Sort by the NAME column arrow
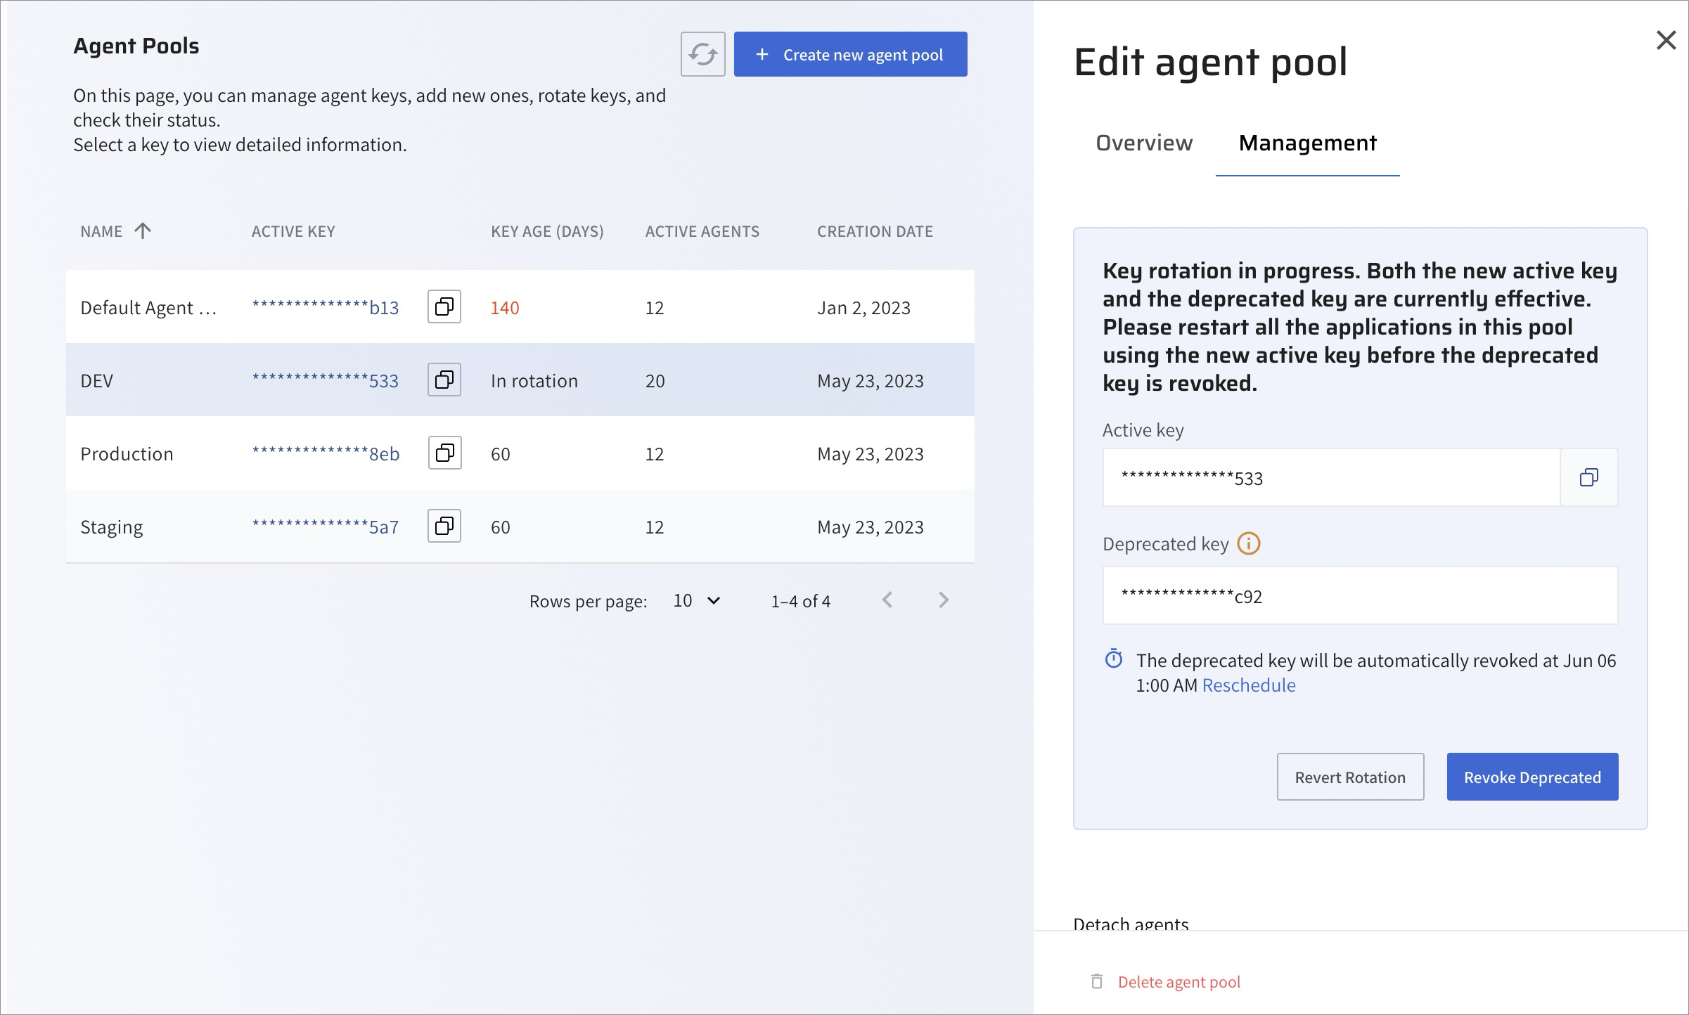Viewport: 1689px width, 1015px height. [143, 231]
